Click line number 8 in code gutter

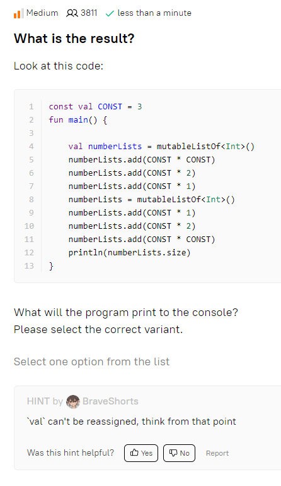click(32, 199)
